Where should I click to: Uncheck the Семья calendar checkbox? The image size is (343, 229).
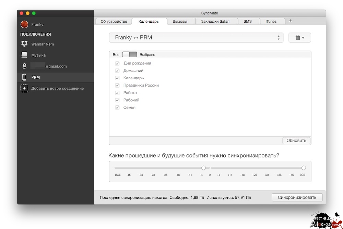(117, 108)
